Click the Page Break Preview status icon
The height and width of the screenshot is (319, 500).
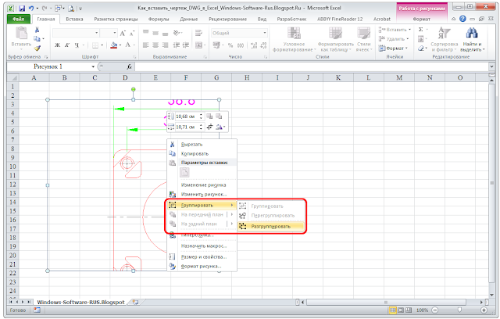(409, 310)
